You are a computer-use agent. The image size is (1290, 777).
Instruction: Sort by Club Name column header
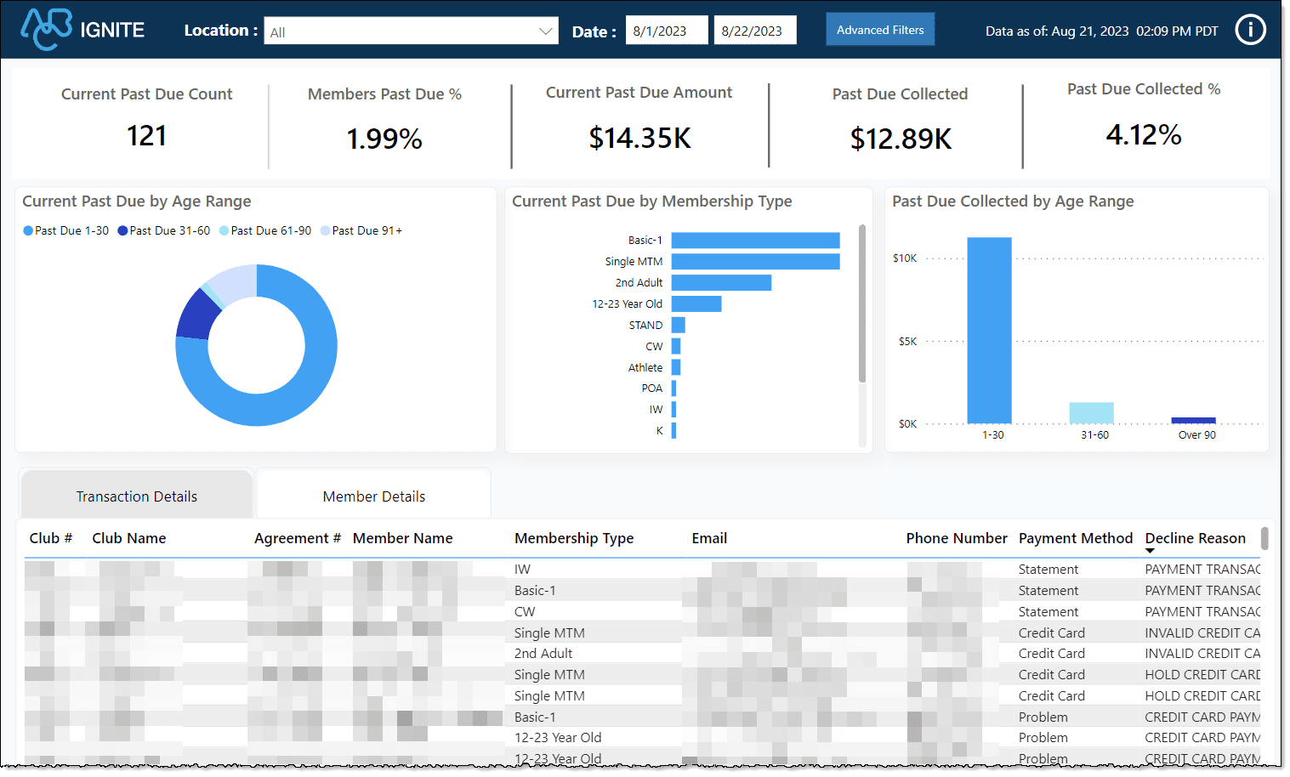click(129, 538)
